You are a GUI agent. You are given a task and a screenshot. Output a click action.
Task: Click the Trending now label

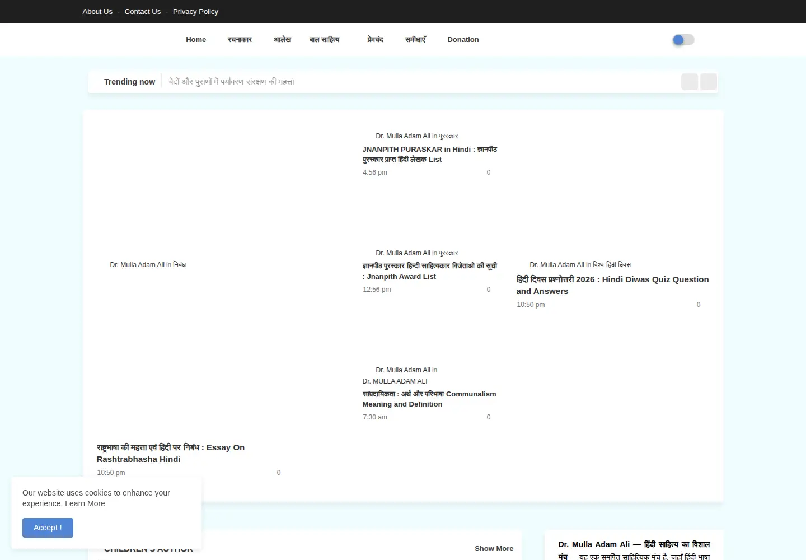click(129, 82)
